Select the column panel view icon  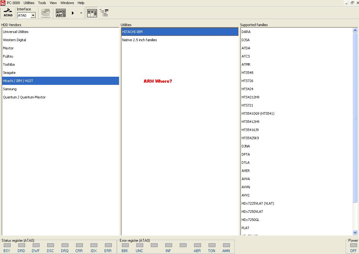[92, 13]
